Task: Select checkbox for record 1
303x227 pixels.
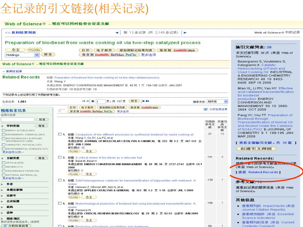Action: 60,134
